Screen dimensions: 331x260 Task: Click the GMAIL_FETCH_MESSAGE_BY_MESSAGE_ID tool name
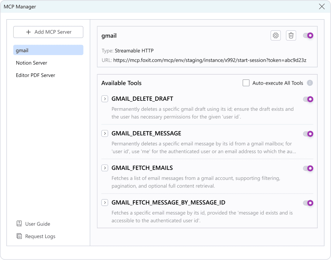[168, 203]
